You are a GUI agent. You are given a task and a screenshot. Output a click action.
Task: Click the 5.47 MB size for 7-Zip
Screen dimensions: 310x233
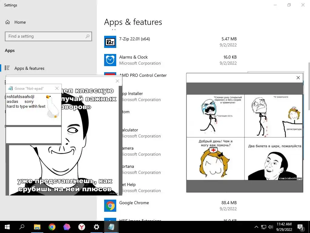(229, 39)
